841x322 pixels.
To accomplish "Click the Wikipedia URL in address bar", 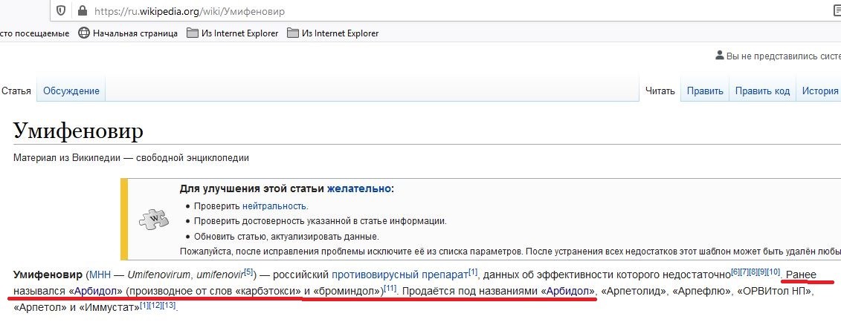I will [x=190, y=11].
